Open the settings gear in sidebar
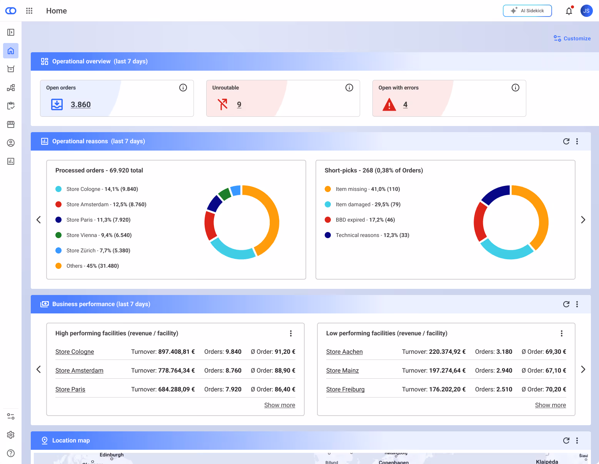 (11, 435)
